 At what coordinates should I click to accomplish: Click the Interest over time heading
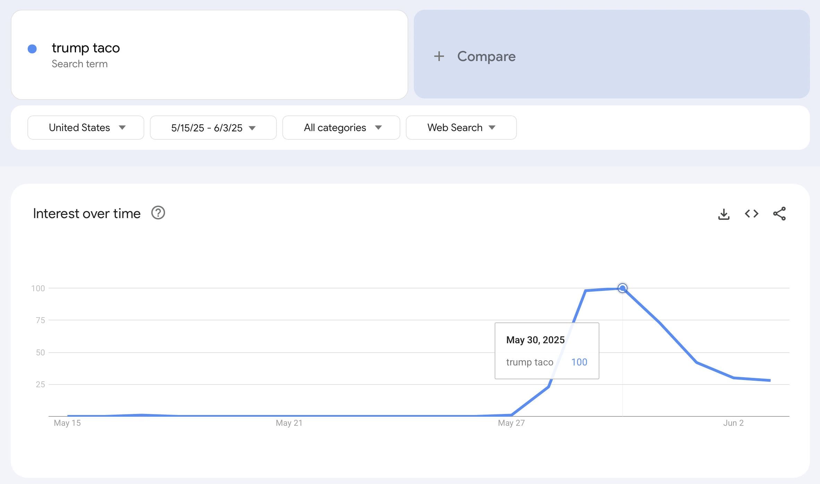87,214
